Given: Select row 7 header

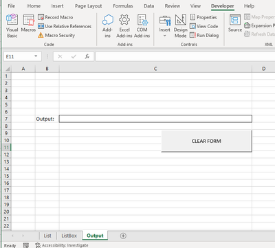Looking at the screenshot, I should pos(6,119).
